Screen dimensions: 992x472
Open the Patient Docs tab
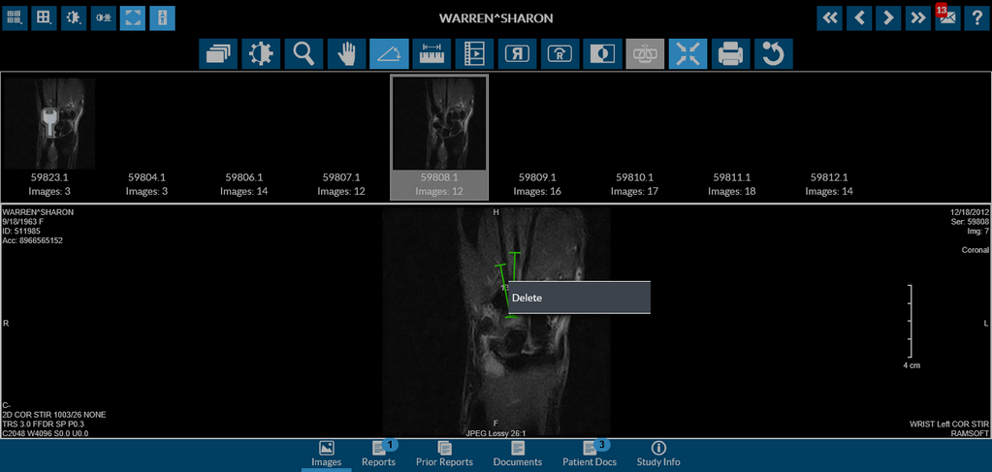(x=592, y=453)
